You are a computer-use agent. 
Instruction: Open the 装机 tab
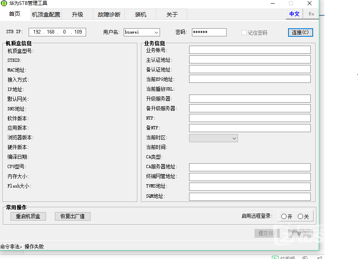(141, 15)
